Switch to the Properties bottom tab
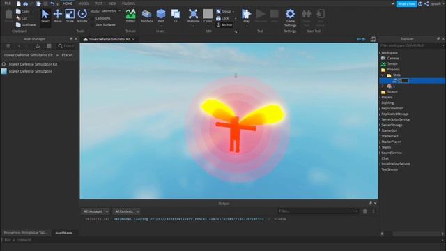Image resolution: width=446 pixels, height=251 pixels. [x=26, y=233]
